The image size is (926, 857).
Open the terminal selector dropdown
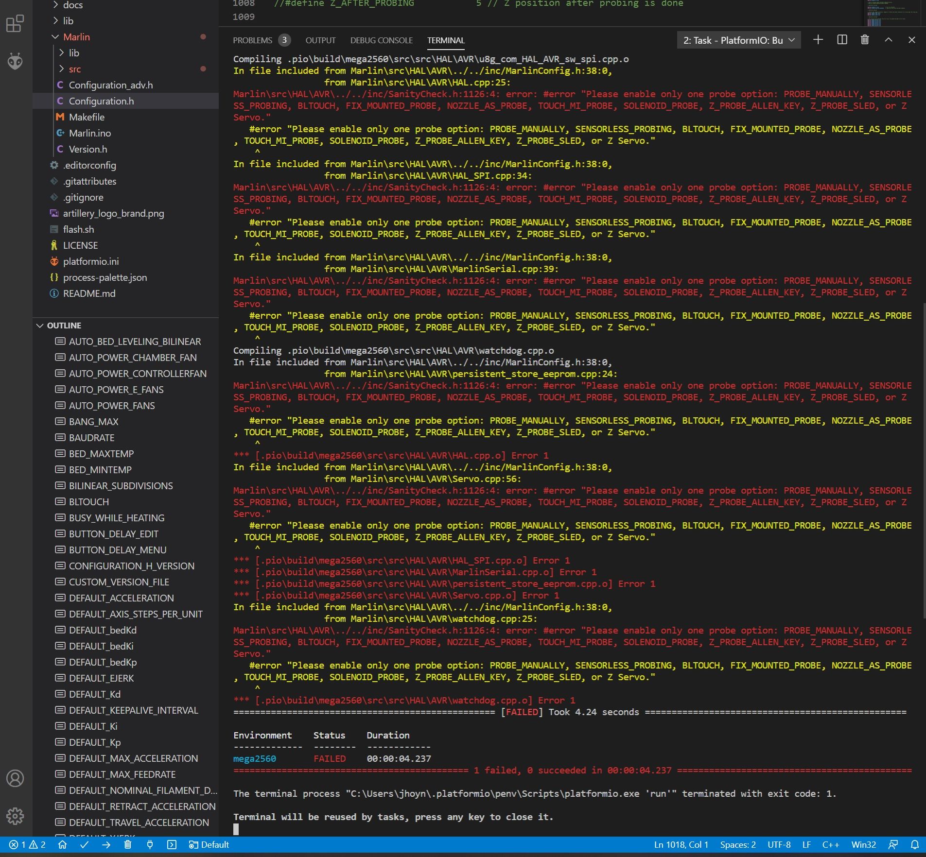tap(738, 40)
